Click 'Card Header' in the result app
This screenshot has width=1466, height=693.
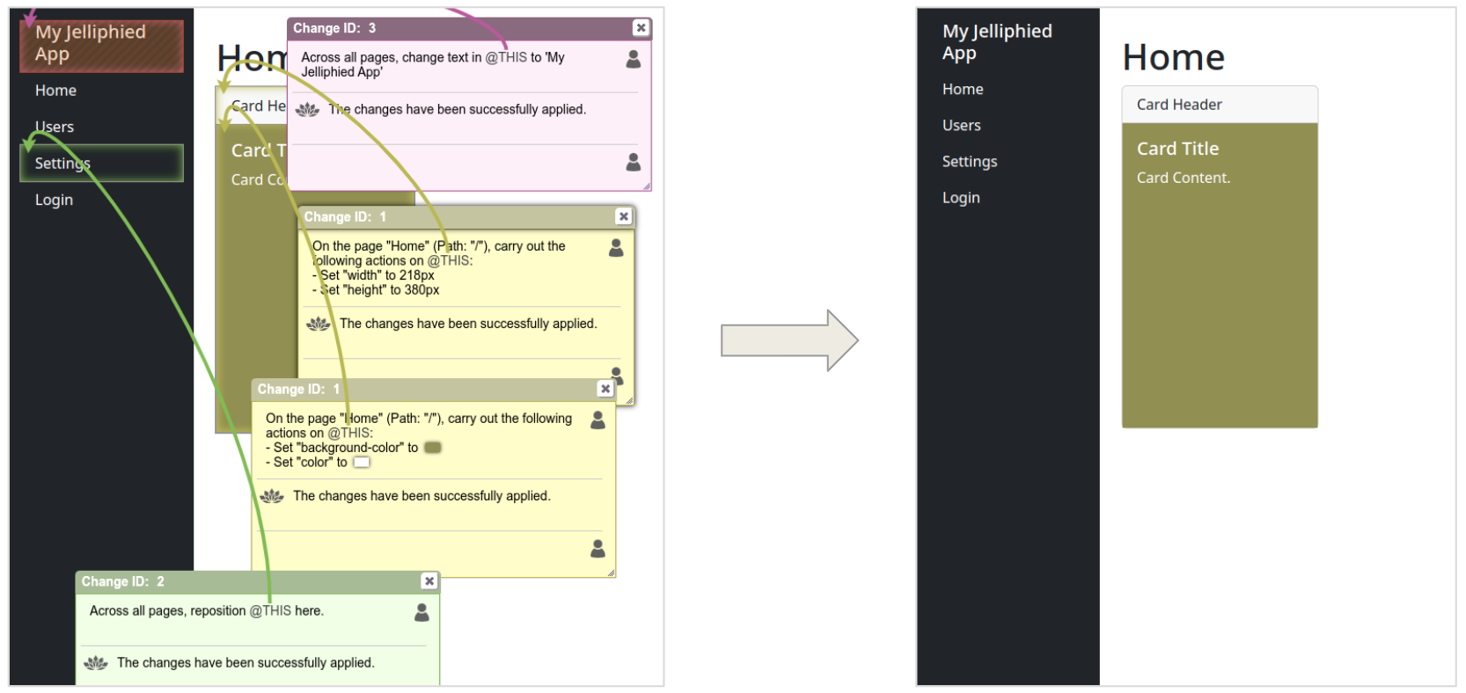(1179, 105)
